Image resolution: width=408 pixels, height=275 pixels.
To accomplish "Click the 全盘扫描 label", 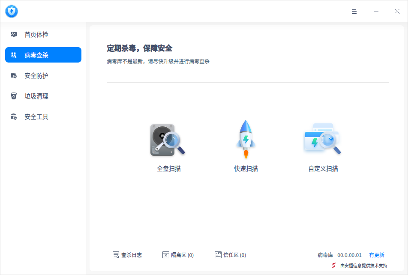I will click(x=168, y=169).
